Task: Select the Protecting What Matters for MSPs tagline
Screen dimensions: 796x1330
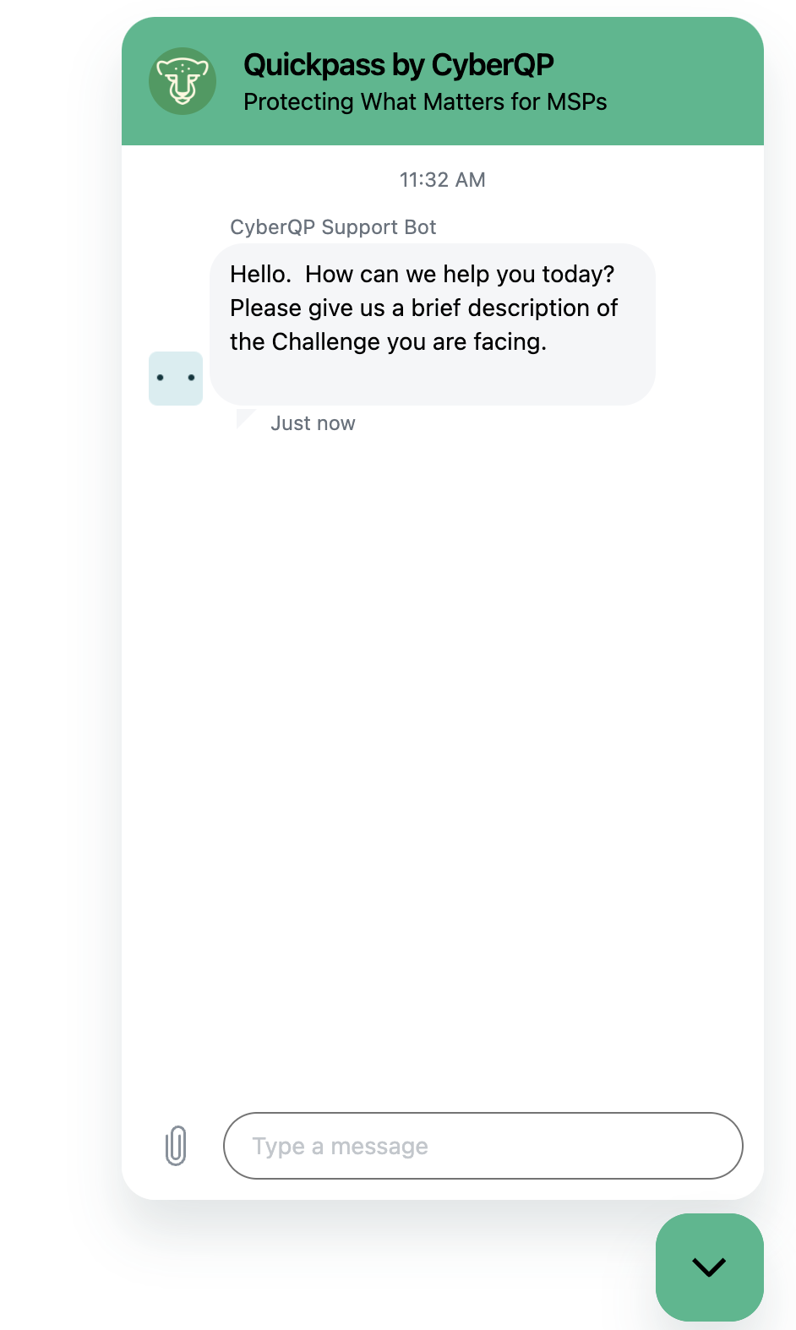Action: click(425, 102)
